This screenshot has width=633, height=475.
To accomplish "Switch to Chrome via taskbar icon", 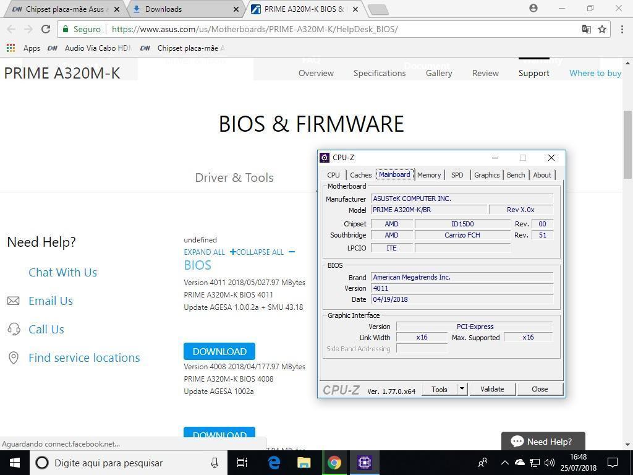I will point(334,463).
